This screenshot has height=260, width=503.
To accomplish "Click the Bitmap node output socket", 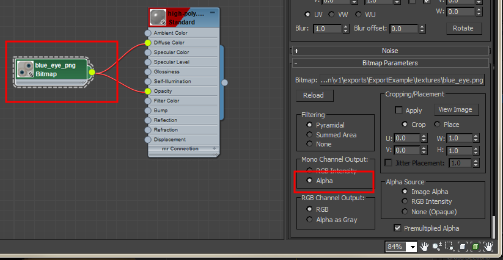I will (x=92, y=72).
